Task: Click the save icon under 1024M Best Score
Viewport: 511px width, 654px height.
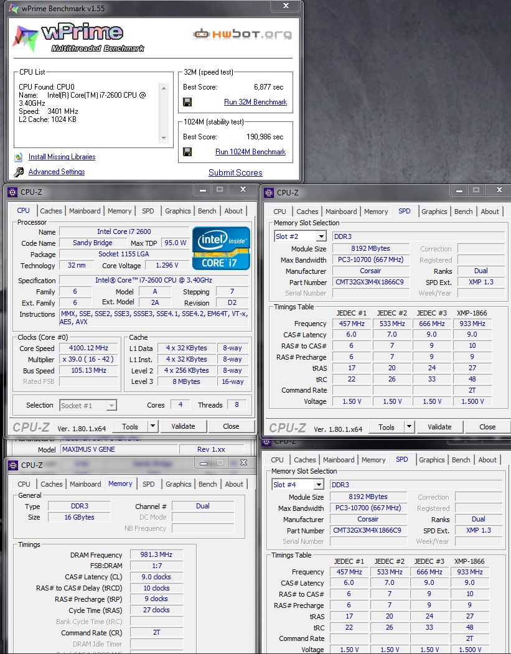Action: click(188, 151)
